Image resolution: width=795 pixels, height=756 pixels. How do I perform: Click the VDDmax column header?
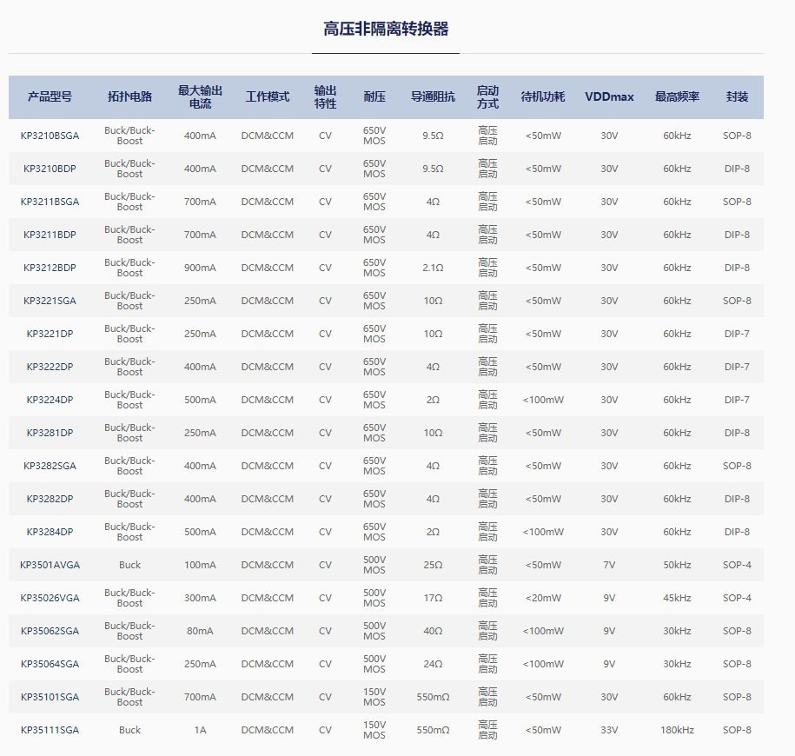click(x=609, y=98)
